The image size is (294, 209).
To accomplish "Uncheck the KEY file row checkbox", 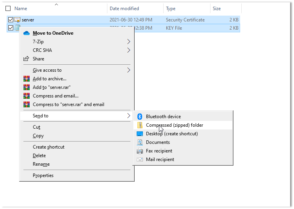I will (11, 28).
